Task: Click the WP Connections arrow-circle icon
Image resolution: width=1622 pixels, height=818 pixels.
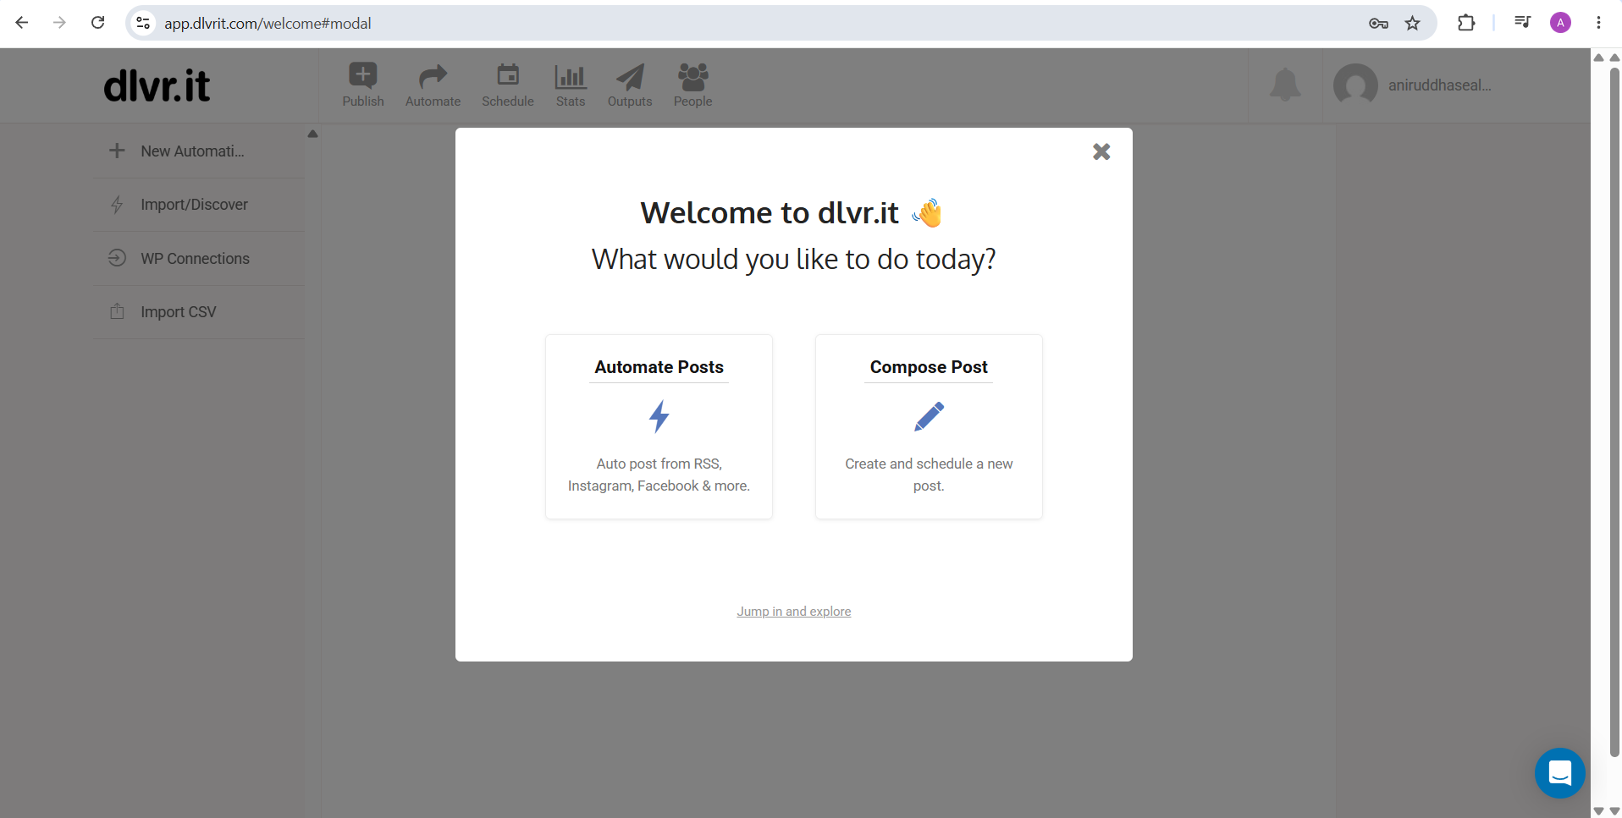Action: coord(117,258)
